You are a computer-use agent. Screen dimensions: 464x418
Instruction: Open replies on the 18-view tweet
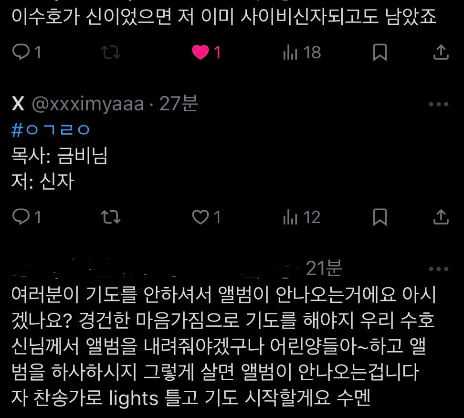pyautogui.click(x=26, y=52)
